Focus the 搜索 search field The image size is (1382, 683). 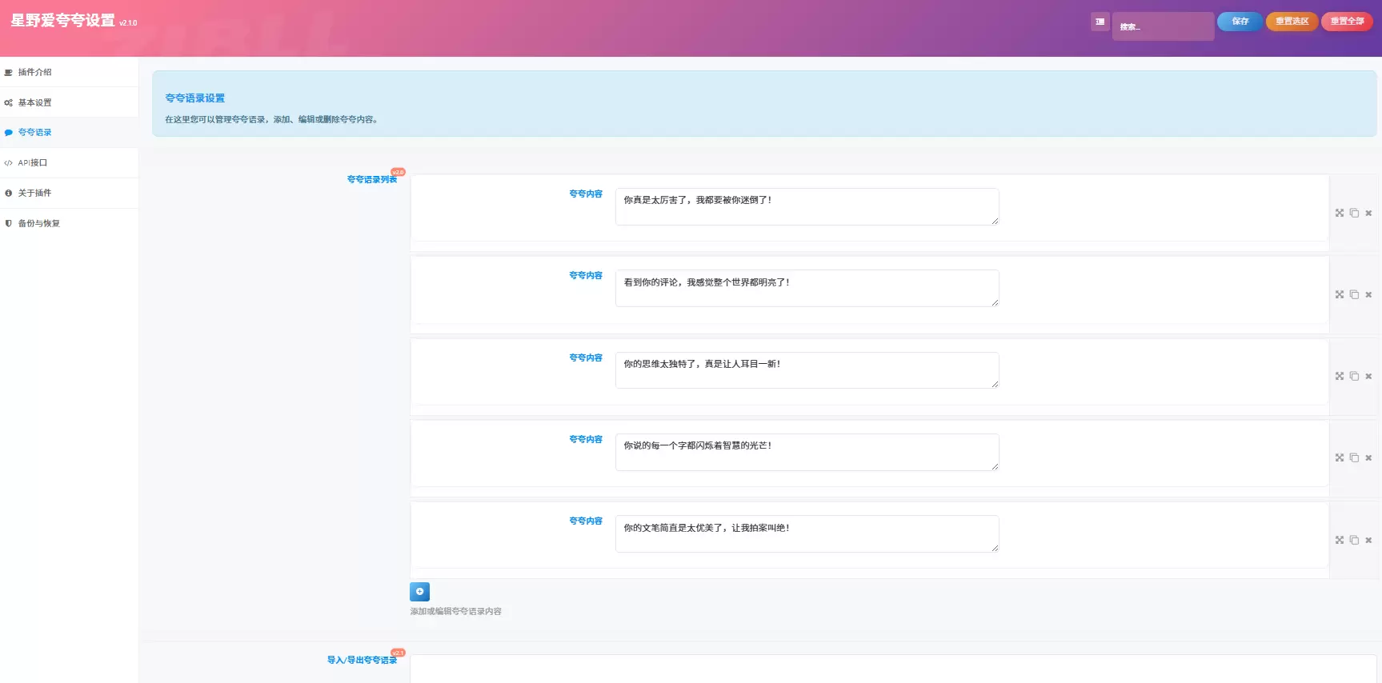point(1163,26)
